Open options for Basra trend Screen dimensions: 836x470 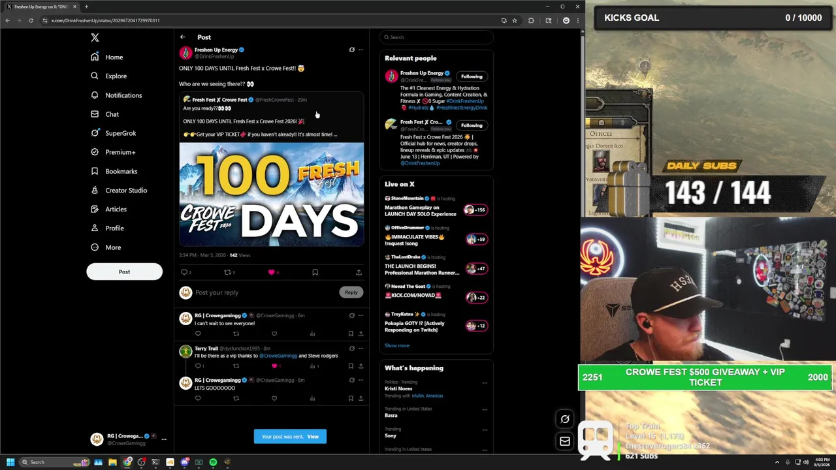(485, 410)
